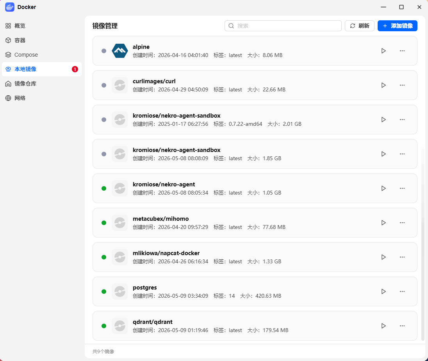Image resolution: width=428 pixels, height=361 pixels.
Task: Click the curlimages/curl image name
Action: click(154, 81)
